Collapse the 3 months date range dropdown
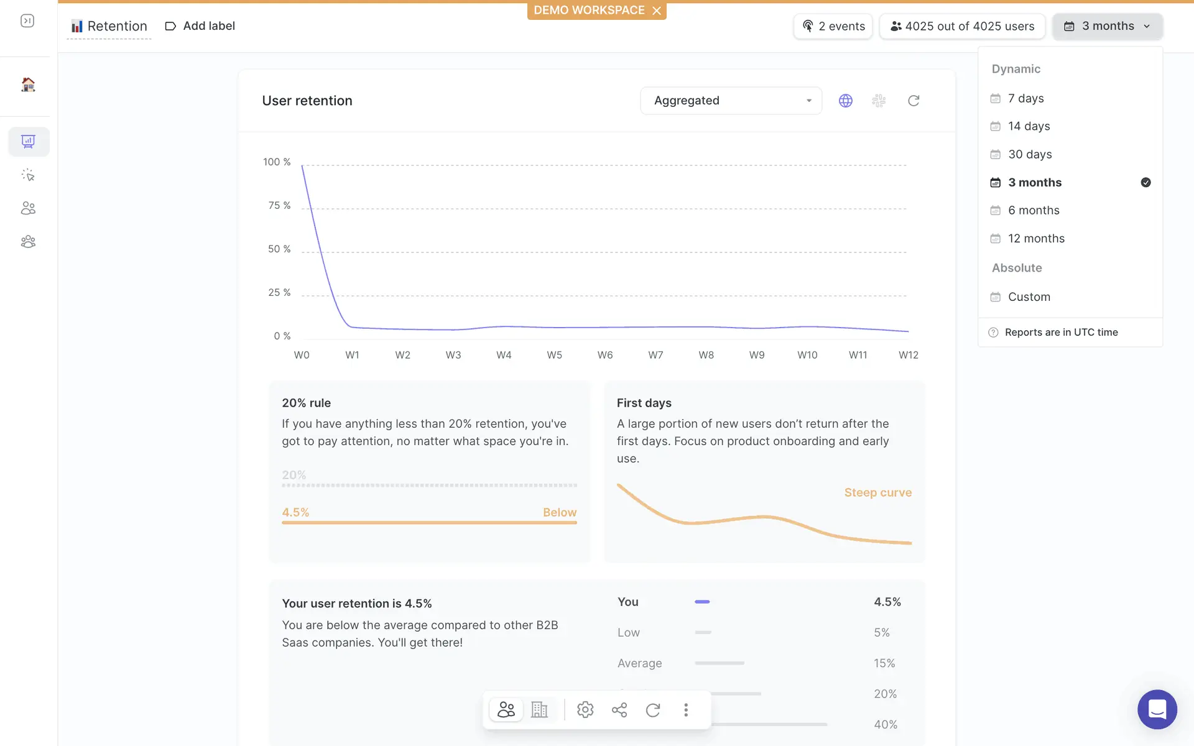 click(x=1107, y=26)
